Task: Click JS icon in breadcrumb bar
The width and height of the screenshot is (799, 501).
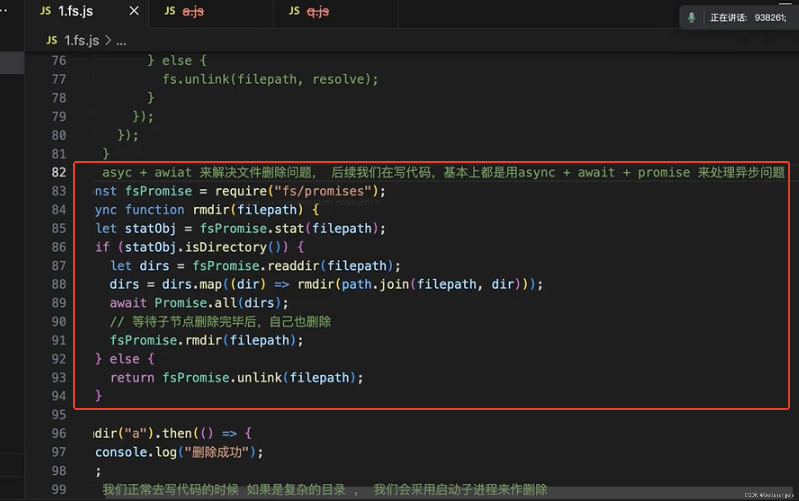Action: (x=52, y=40)
